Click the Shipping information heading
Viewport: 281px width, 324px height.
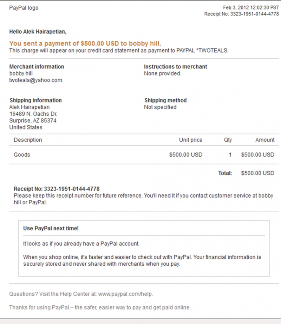coord(35,100)
